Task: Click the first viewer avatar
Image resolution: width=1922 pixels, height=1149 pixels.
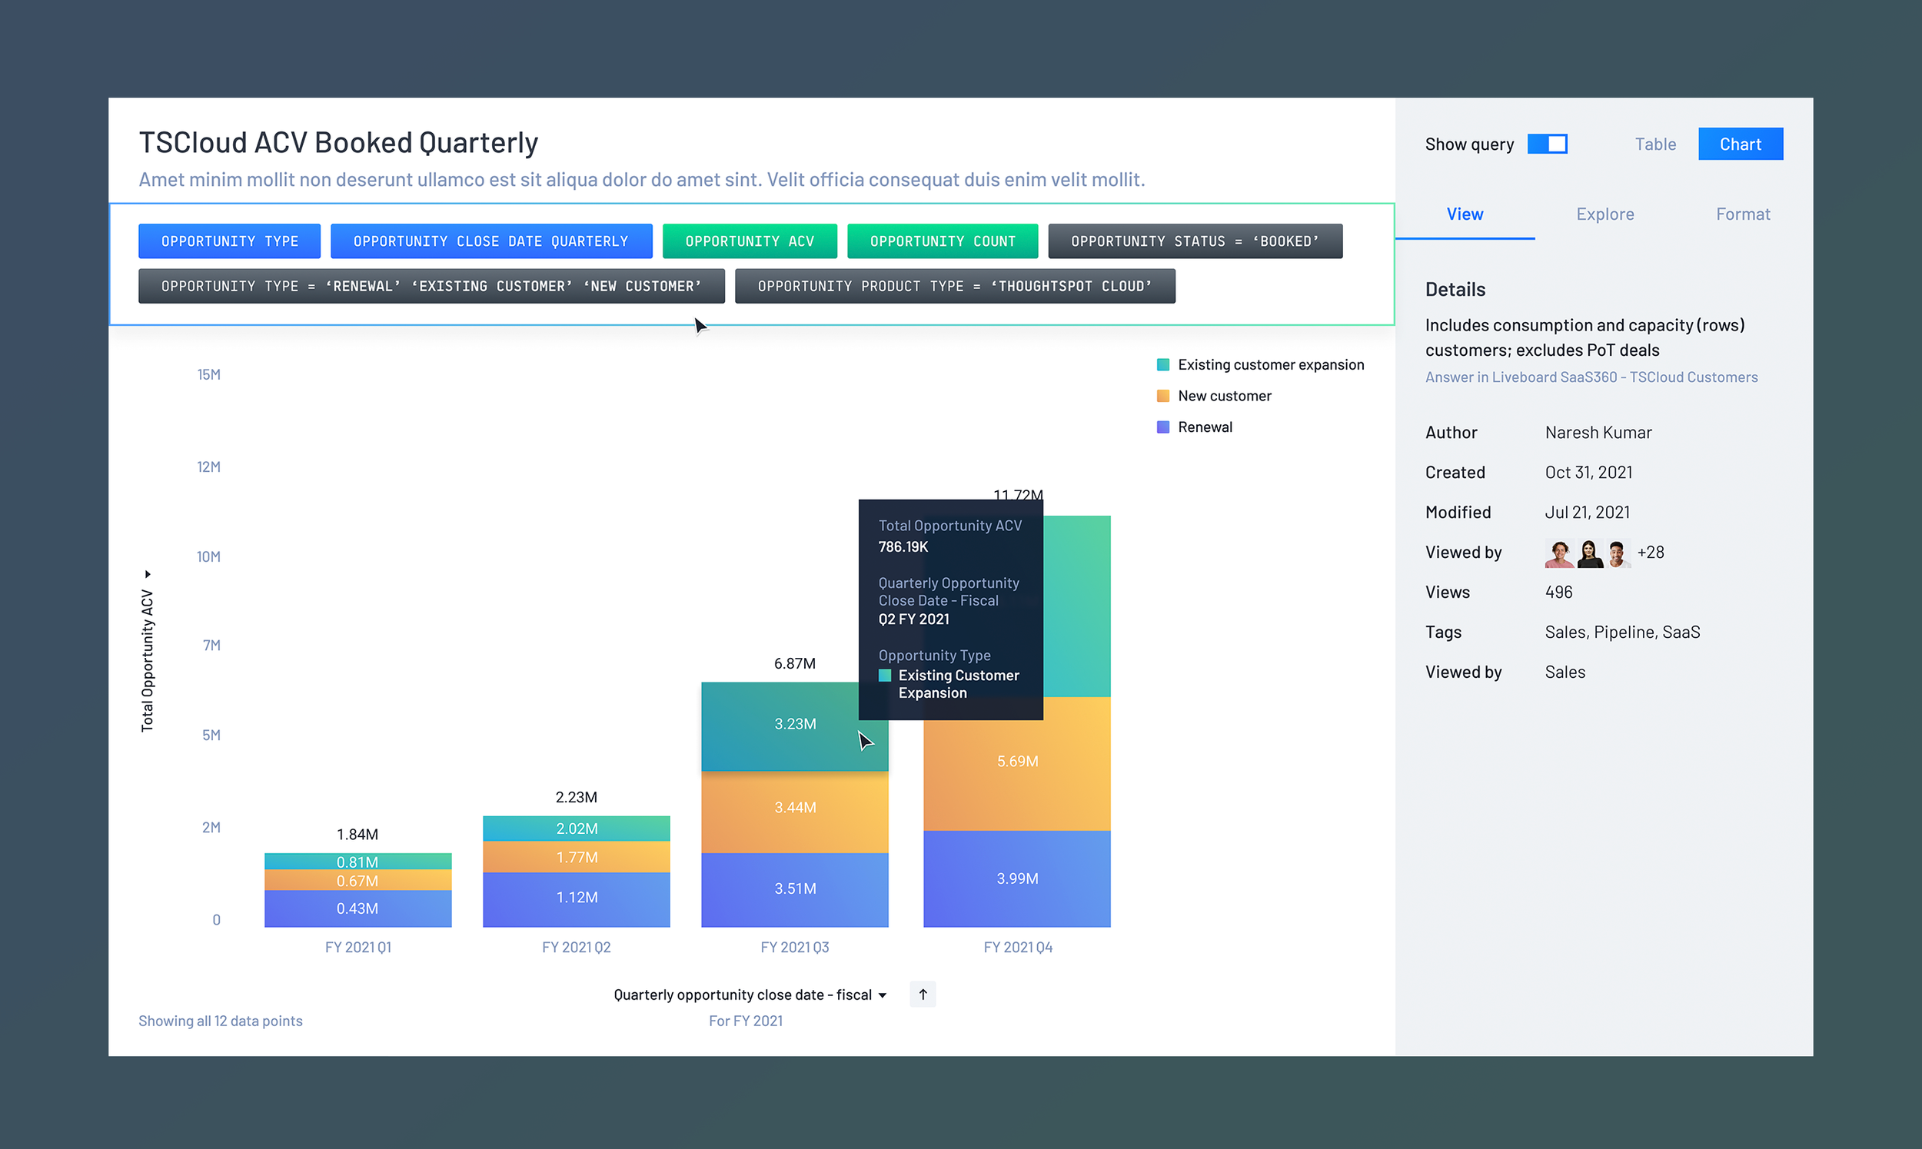Action: point(1559,553)
